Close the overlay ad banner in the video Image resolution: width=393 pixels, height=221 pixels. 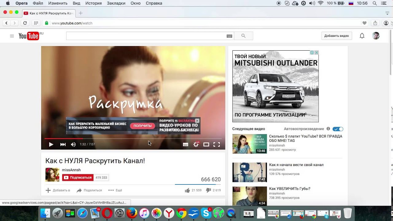pyautogui.click(x=197, y=121)
